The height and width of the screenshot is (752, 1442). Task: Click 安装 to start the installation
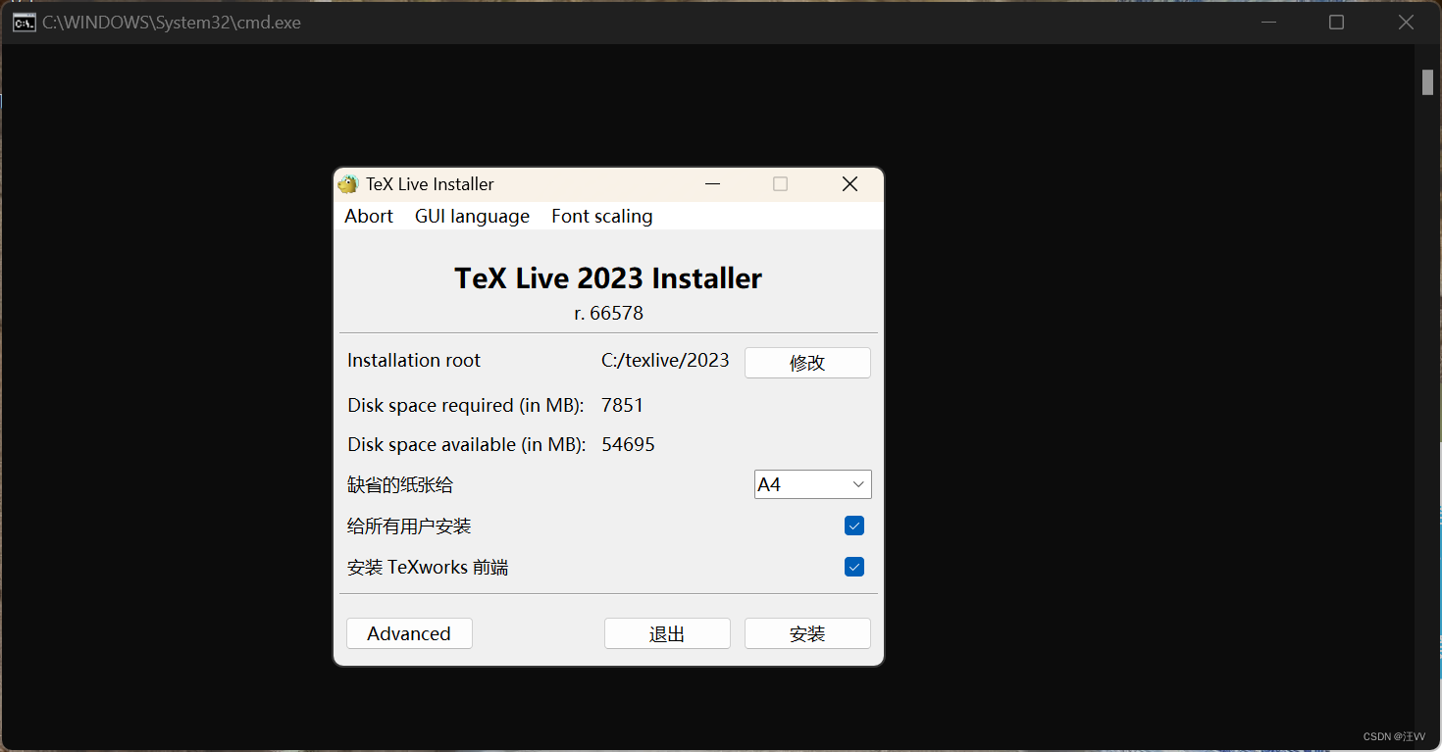pos(807,632)
